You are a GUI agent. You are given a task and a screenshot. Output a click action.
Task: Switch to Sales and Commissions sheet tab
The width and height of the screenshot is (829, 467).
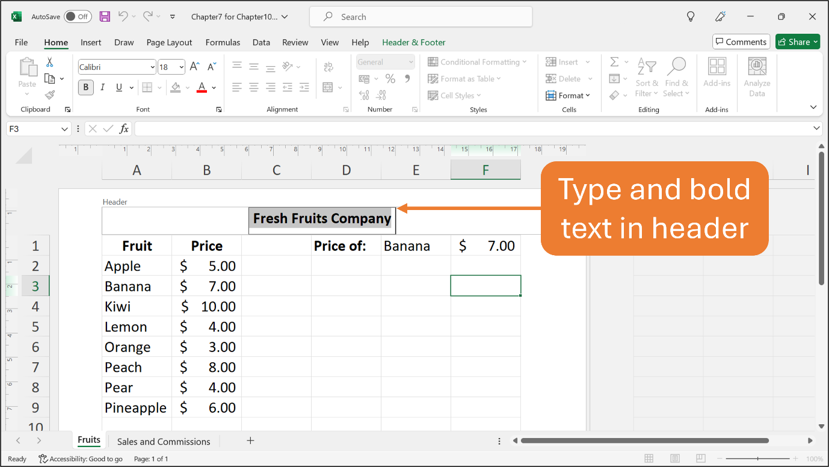point(164,441)
